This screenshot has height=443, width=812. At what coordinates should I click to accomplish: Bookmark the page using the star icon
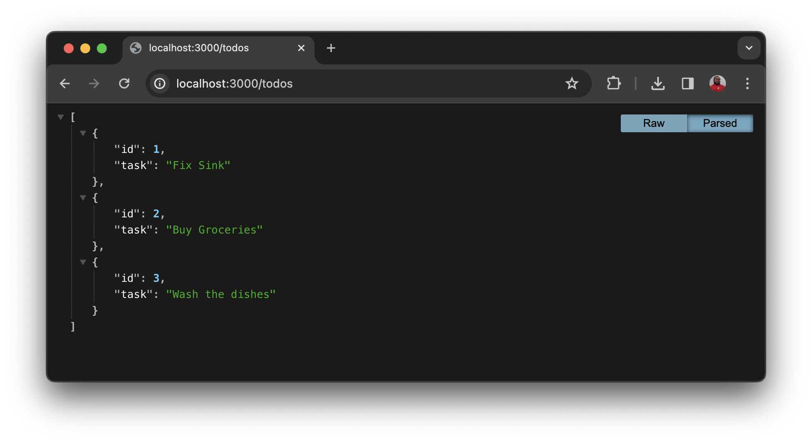point(572,83)
